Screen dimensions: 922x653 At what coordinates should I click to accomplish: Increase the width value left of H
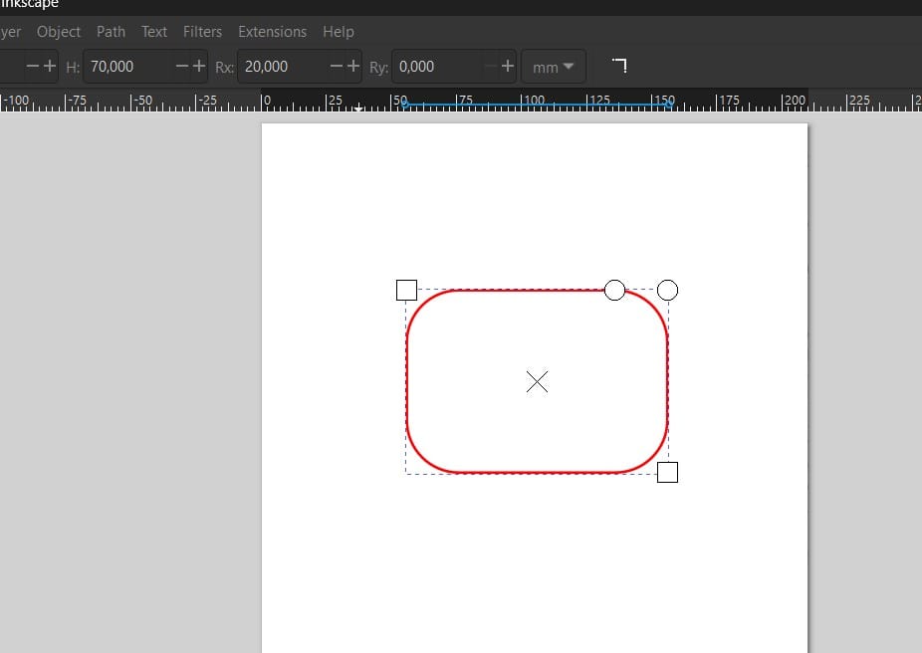(x=50, y=66)
